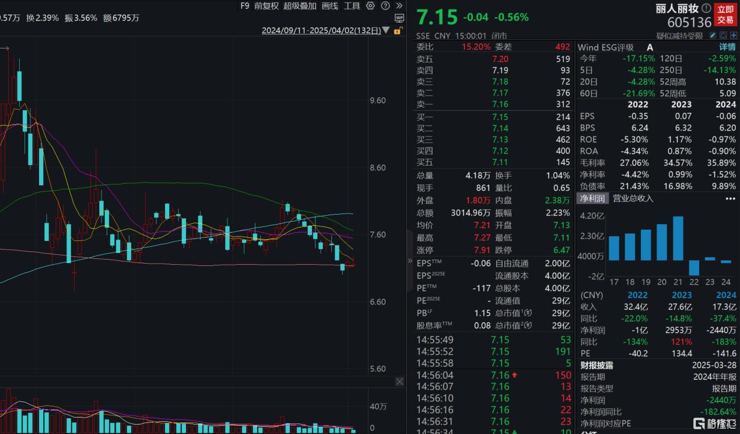Viewport: 740px width, 434px height.
Task: Click the 2024 revenue 17.3亿 cell
Action: [x=724, y=307]
